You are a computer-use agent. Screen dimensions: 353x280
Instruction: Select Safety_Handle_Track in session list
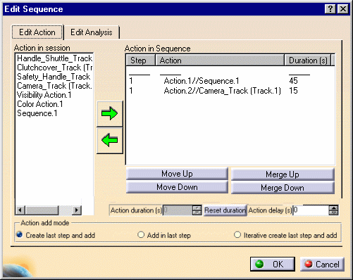(54, 77)
